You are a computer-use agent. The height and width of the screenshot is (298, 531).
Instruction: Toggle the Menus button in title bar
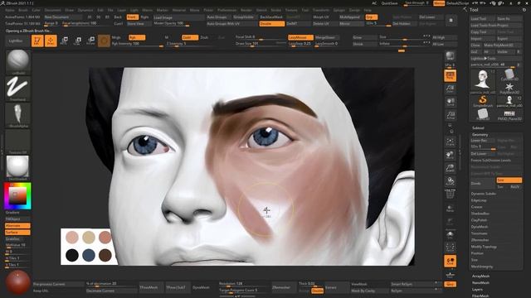(439, 3)
